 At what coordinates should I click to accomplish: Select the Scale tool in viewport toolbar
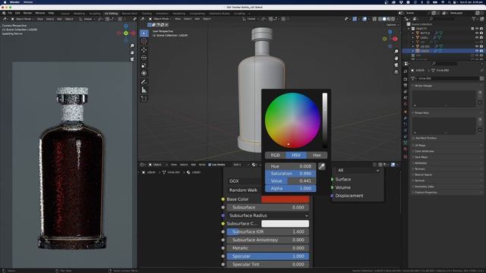click(x=144, y=65)
